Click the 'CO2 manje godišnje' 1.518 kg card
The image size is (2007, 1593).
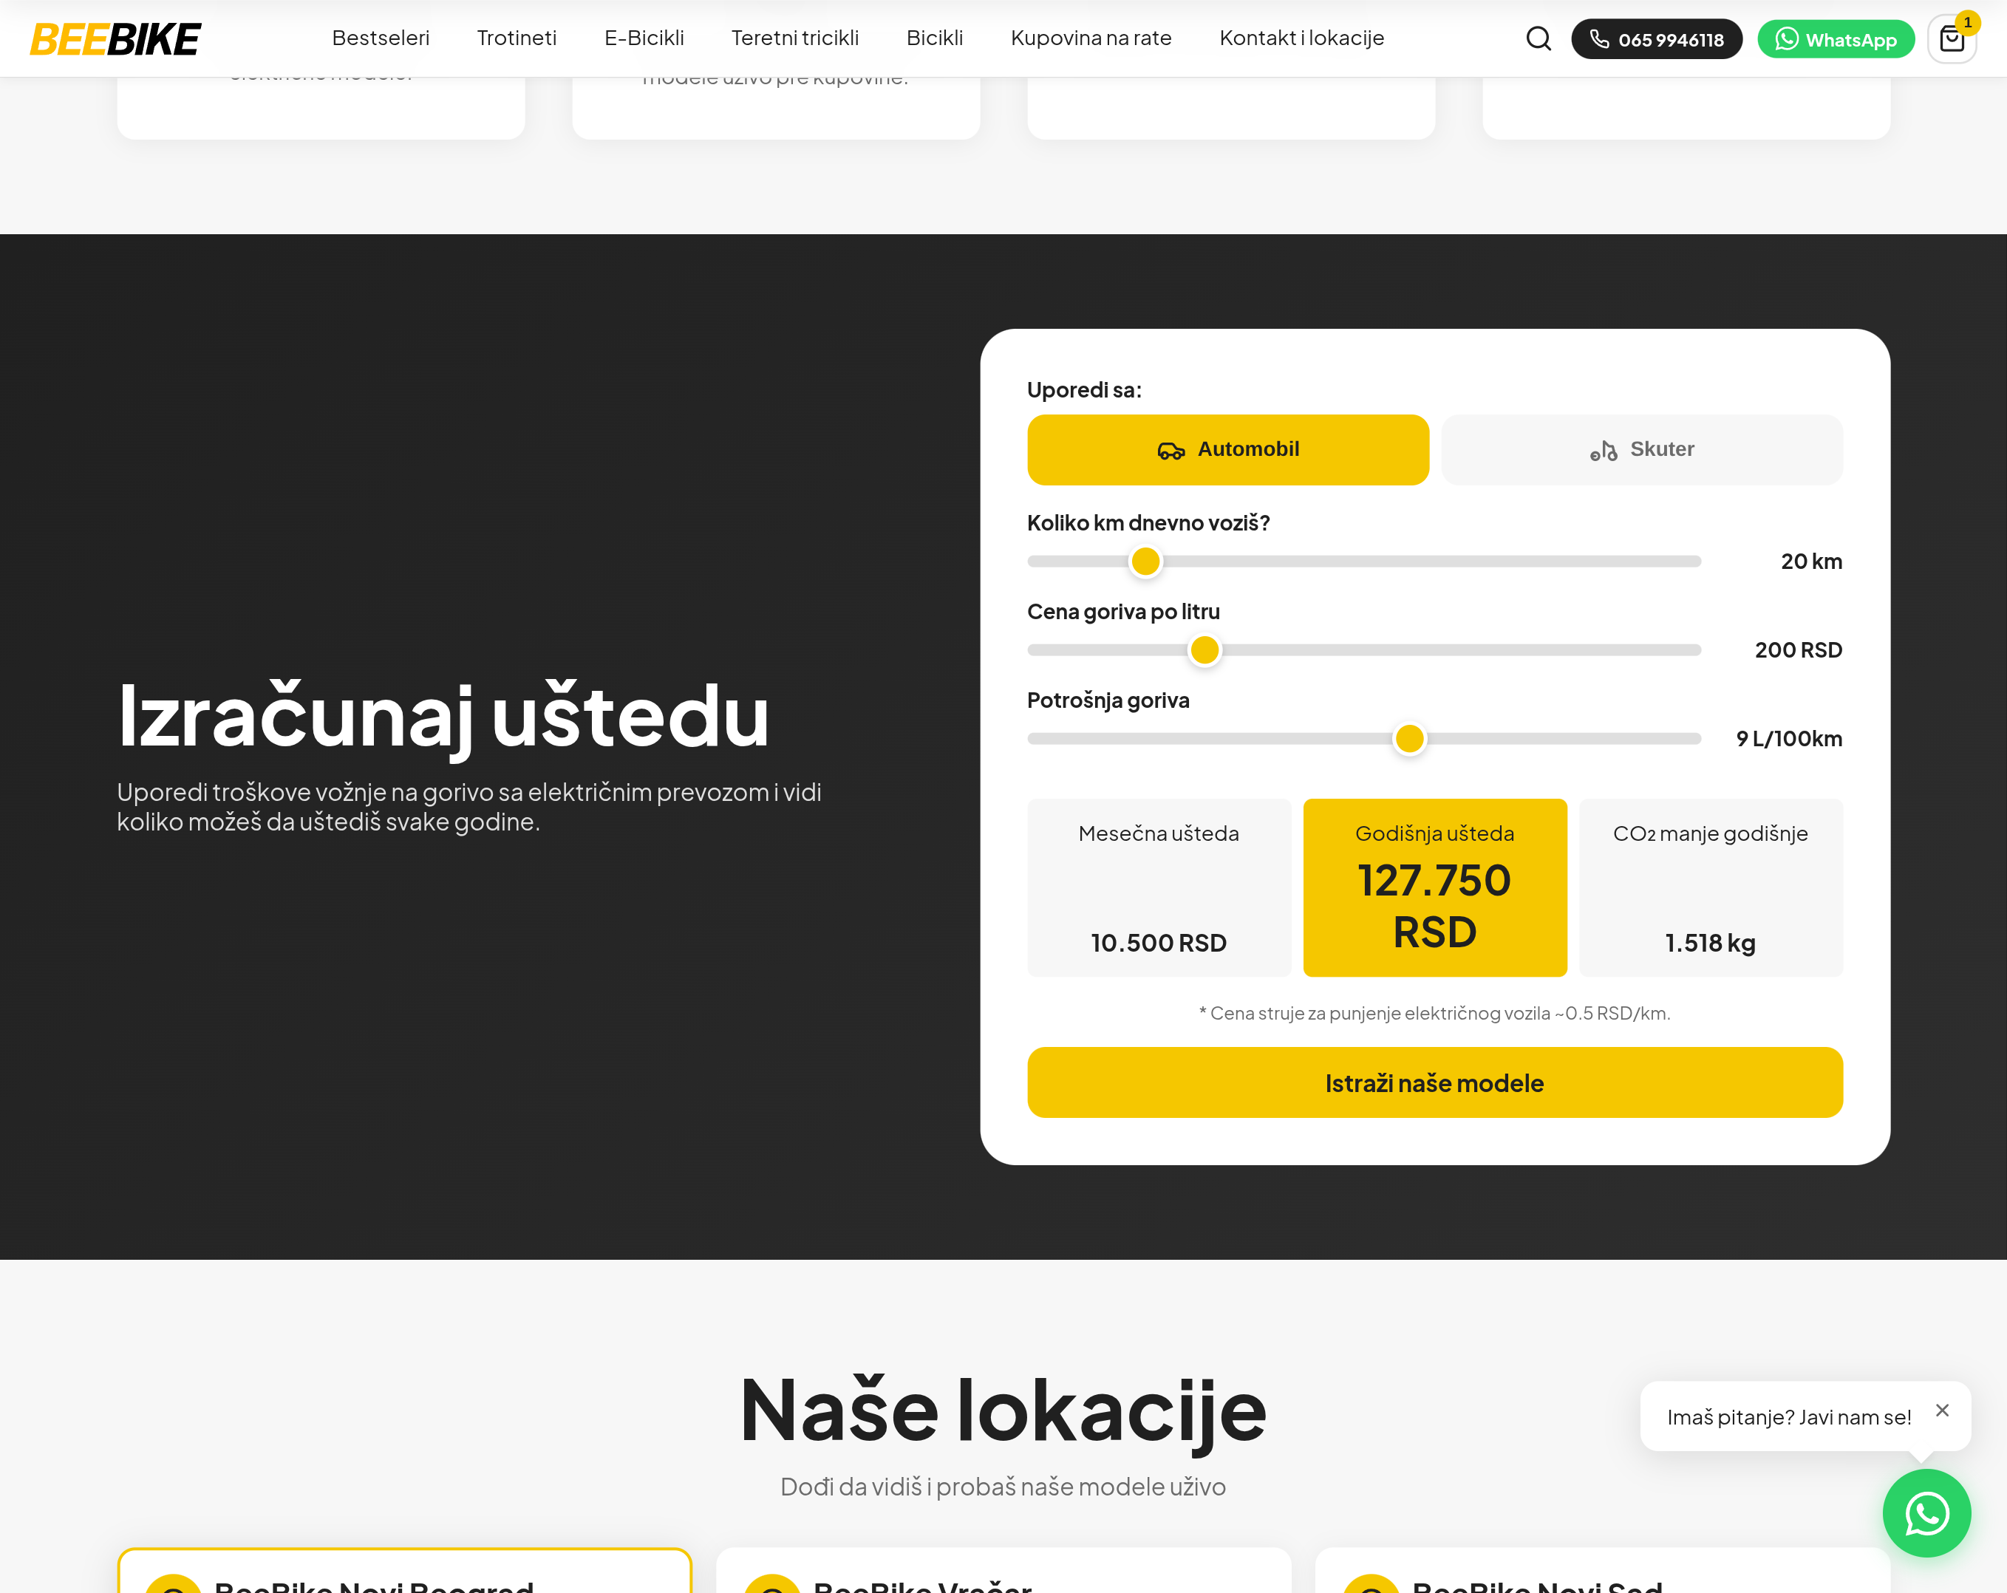point(1711,887)
